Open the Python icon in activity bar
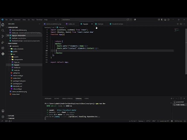Image resolution: width=187 pixels, height=140 pixels. click(x=3, y=54)
